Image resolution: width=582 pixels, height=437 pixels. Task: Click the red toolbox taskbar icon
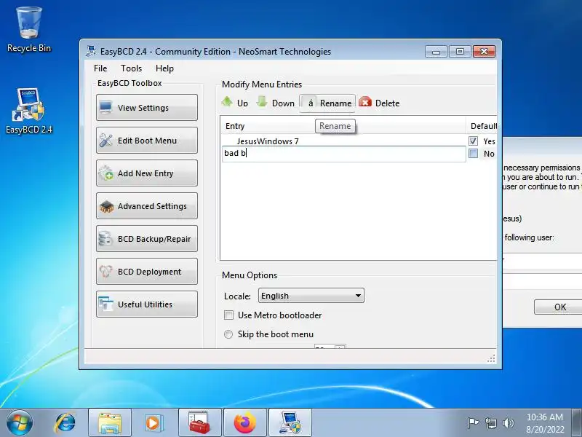199,423
